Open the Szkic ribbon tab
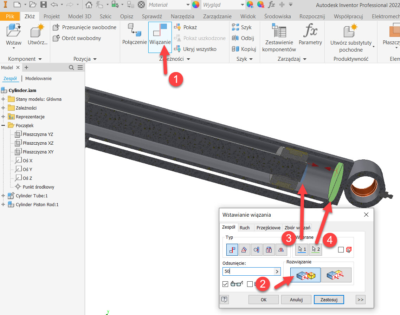This screenshot has width=400, height=315. pos(105,17)
